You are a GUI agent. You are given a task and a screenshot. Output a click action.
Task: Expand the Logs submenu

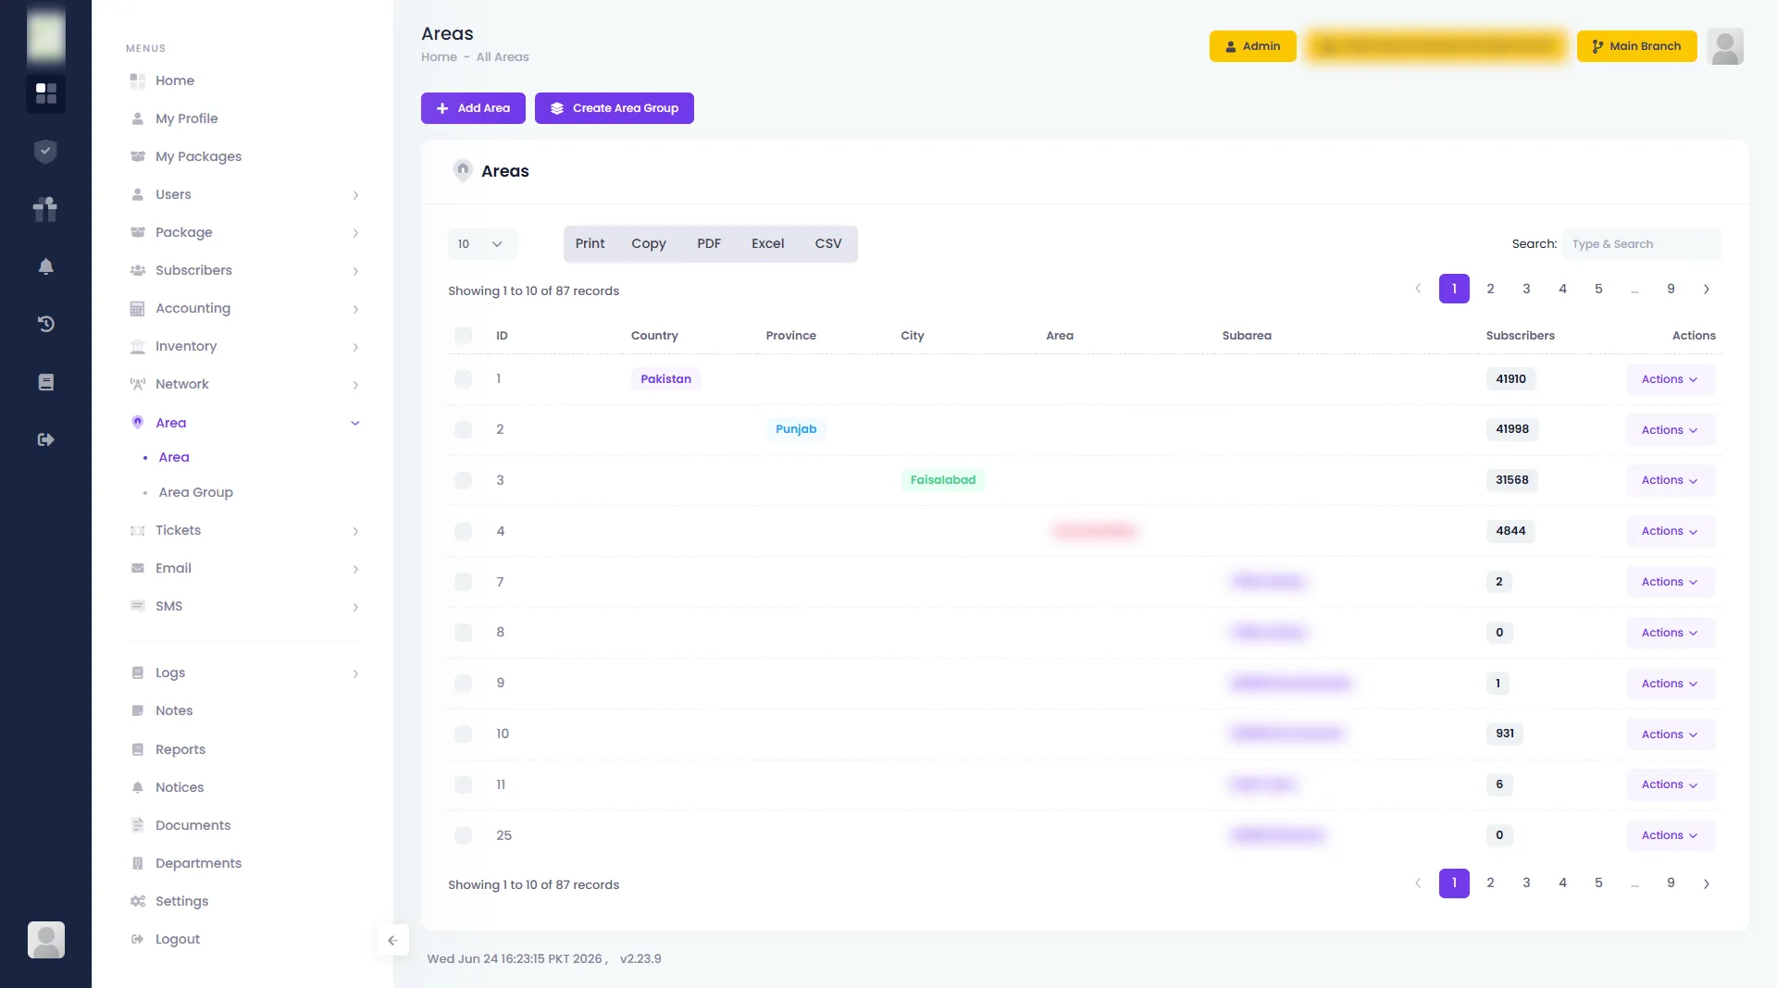[244, 673]
